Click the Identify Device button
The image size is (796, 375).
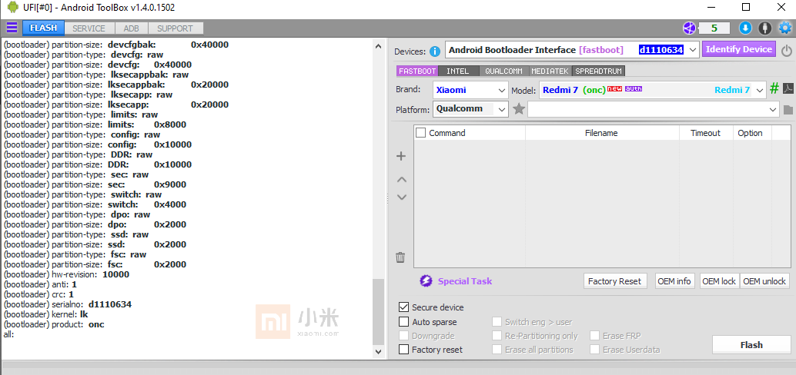739,50
